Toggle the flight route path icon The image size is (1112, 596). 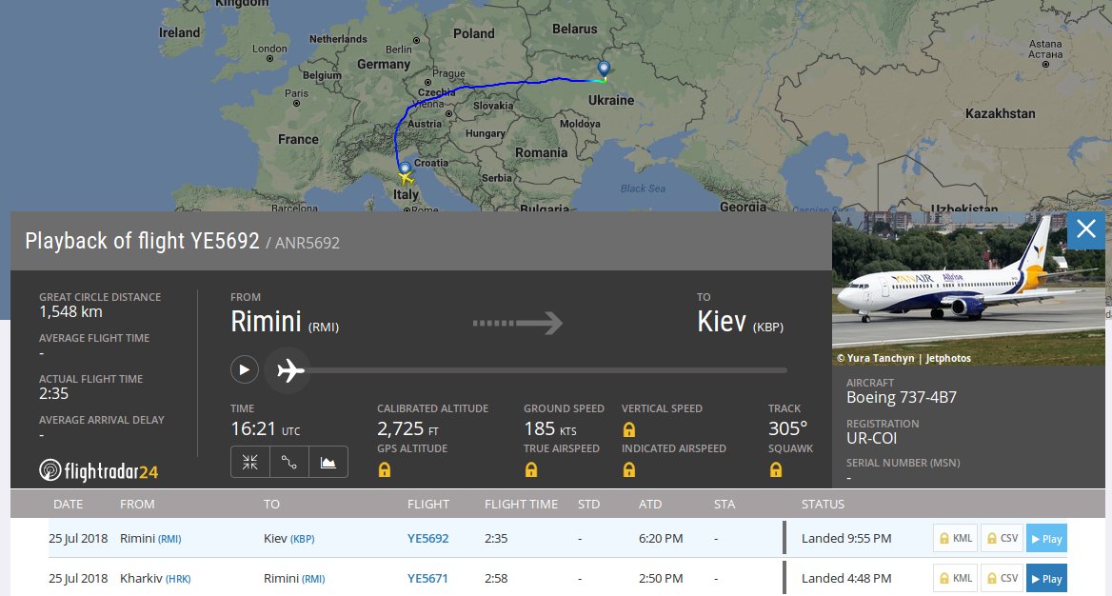289,462
